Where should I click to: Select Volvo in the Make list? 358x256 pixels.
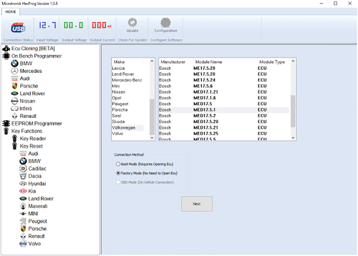(118, 134)
